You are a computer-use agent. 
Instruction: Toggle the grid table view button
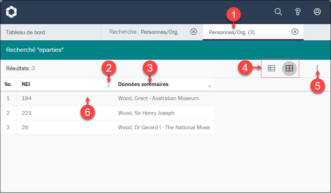click(289, 68)
